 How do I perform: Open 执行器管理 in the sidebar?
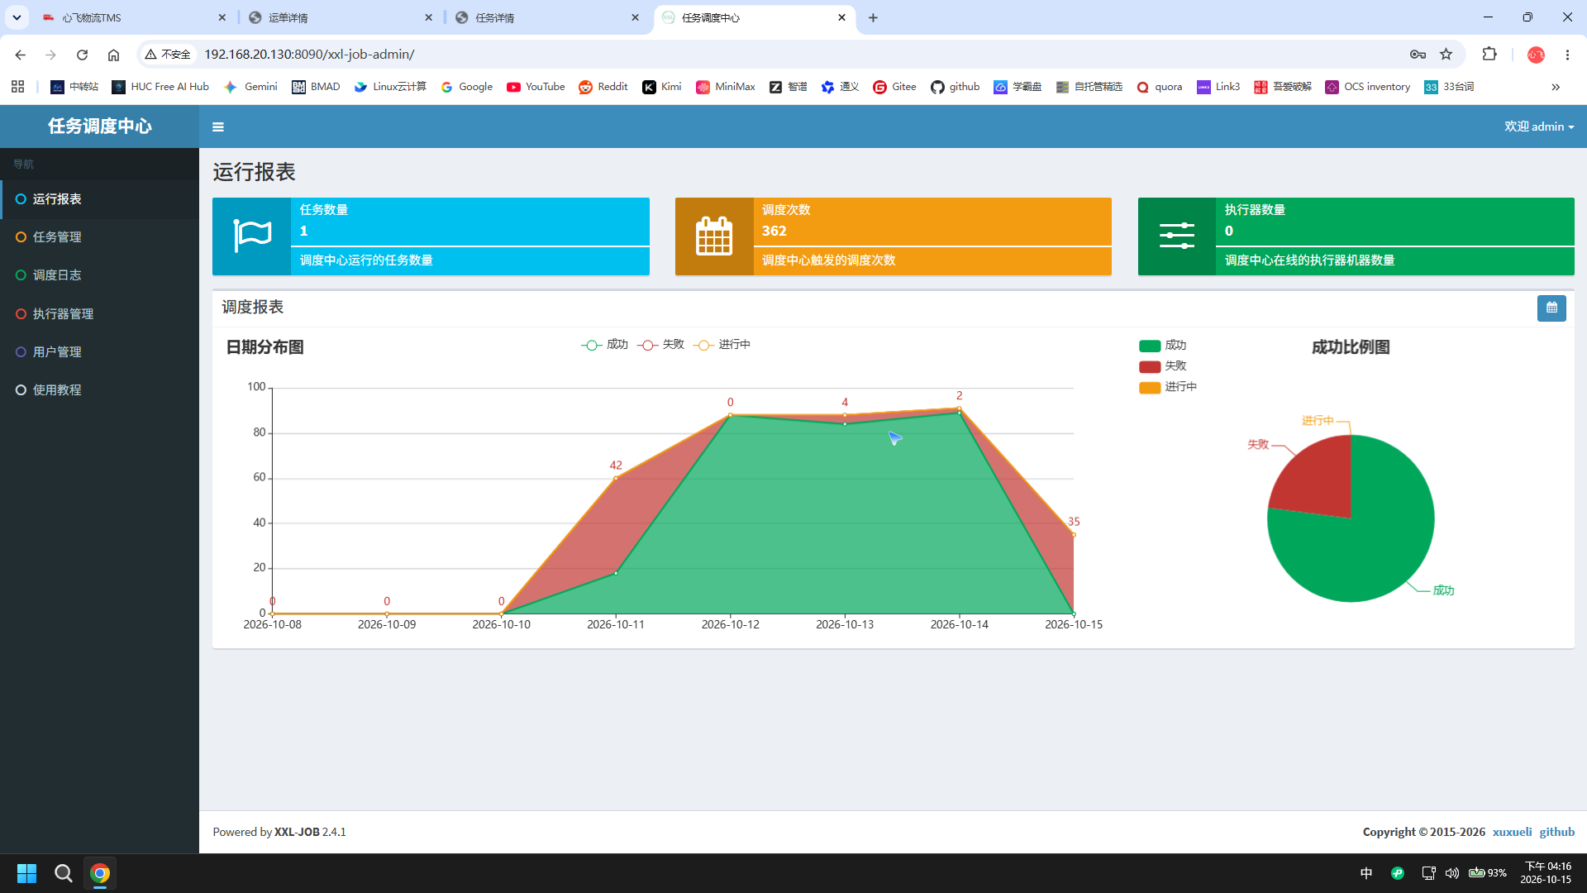[99, 314]
